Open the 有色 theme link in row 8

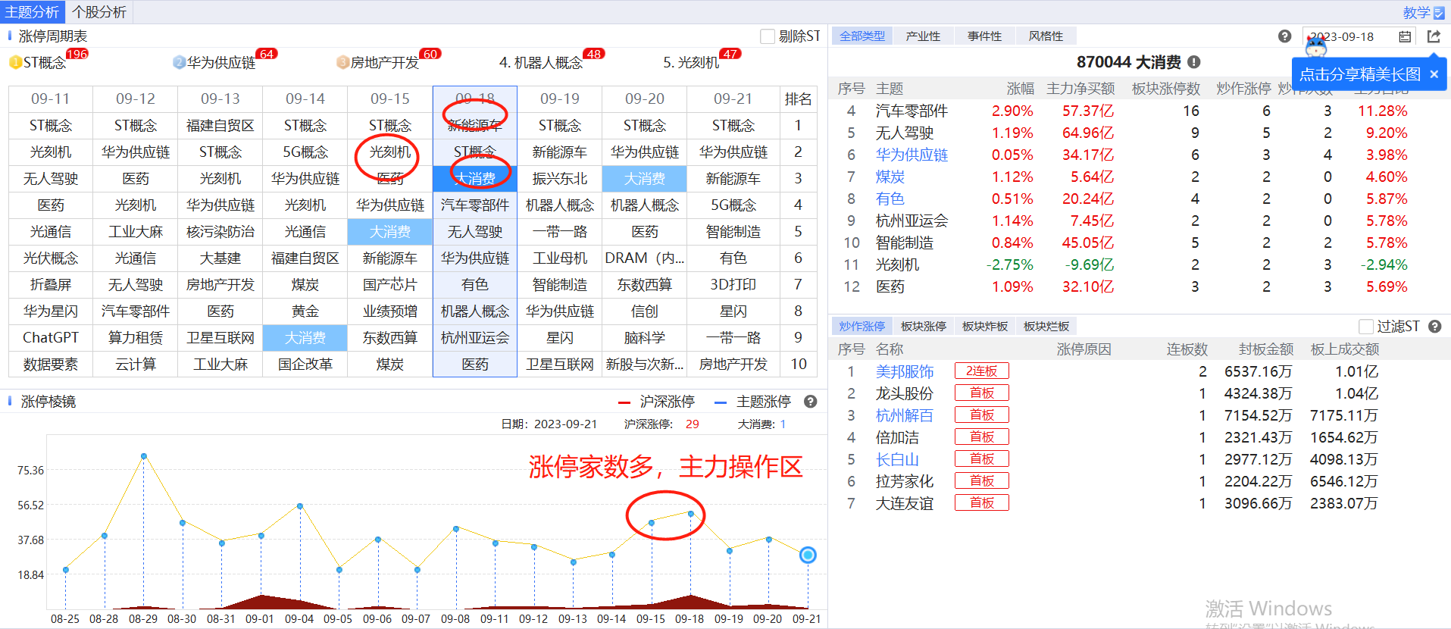(890, 199)
